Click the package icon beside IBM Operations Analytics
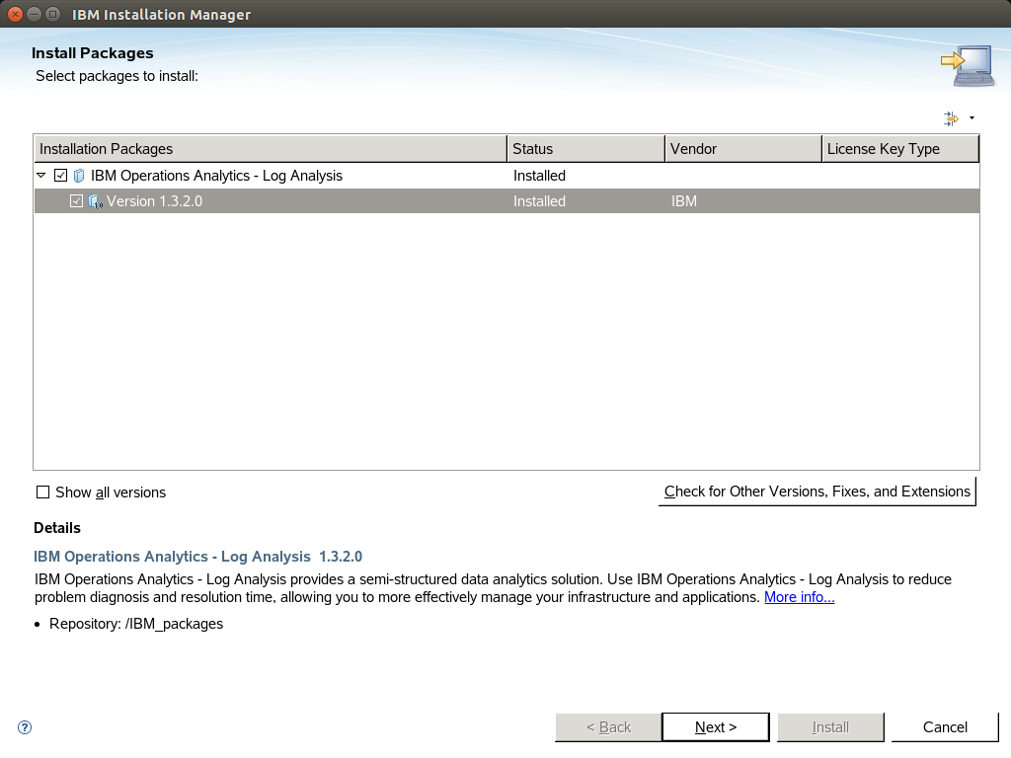 [79, 176]
